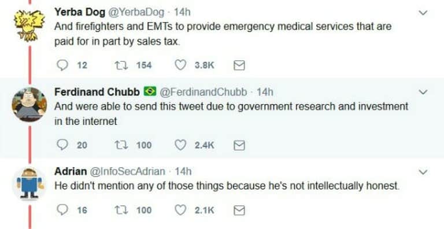This screenshot has height=229, width=444.
Task: Retweet Ferdinand Chubb's internet tweet
Action: 121,145
